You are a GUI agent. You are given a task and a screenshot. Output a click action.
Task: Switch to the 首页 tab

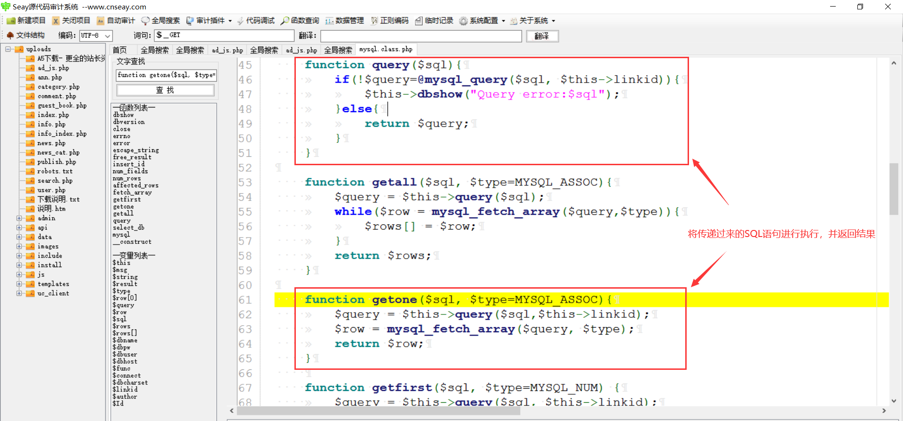click(x=120, y=50)
